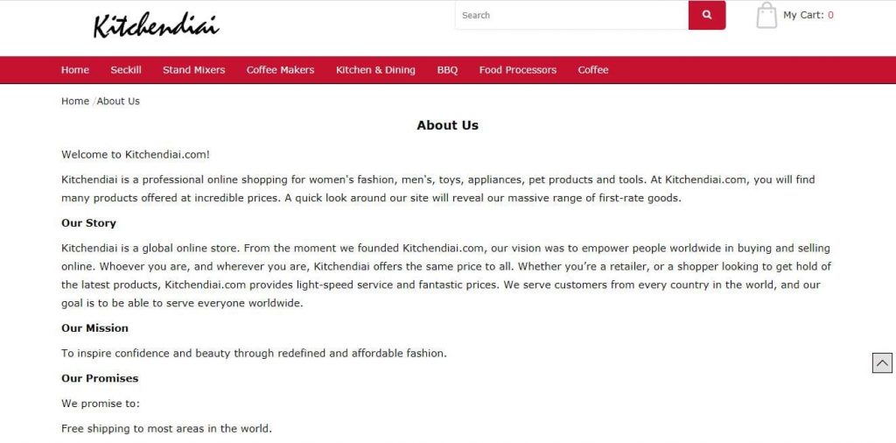The height and width of the screenshot is (443, 896).
Task: Open the Seckill menu item
Action: click(126, 70)
